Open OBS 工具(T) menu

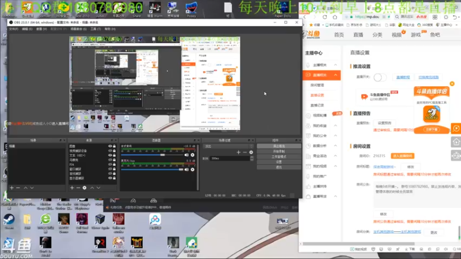[x=96, y=29]
